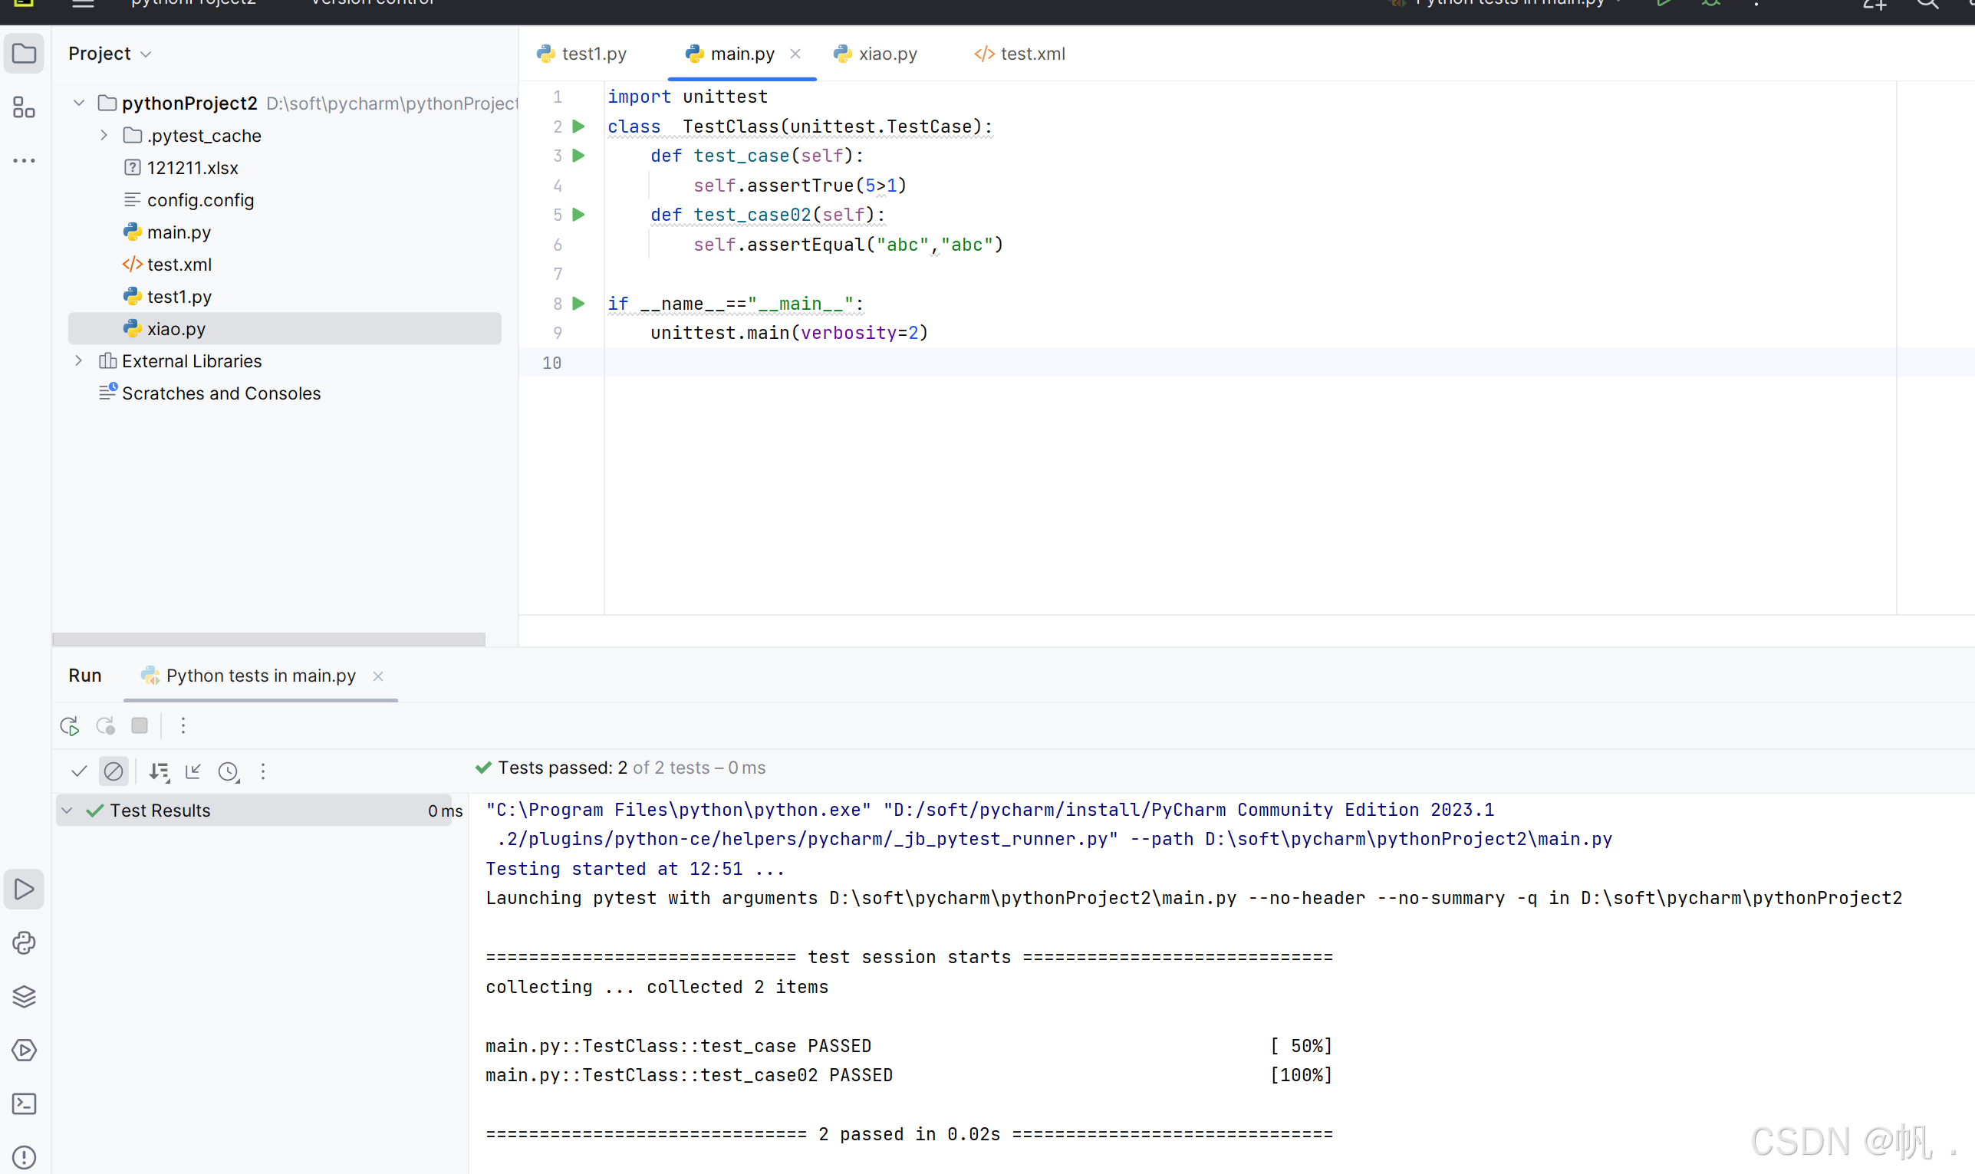Open the Problems tool window
Image resolution: width=1975 pixels, height=1174 pixels.
[25, 1157]
